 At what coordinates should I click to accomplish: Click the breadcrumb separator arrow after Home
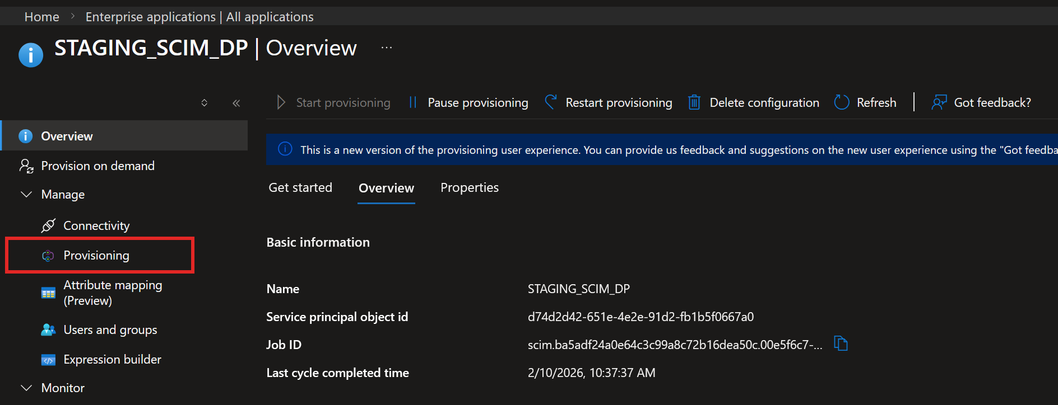coord(73,17)
